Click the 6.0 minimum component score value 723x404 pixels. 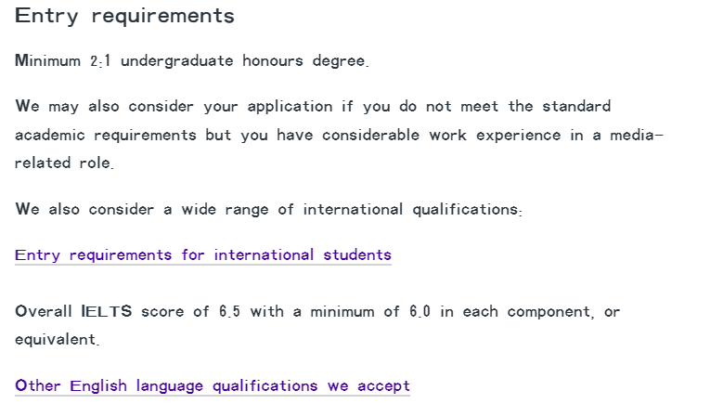tap(420, 311)
